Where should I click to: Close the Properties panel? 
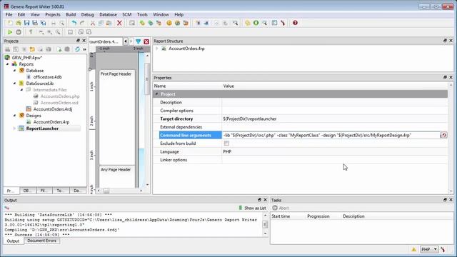[x=451, y=78]
